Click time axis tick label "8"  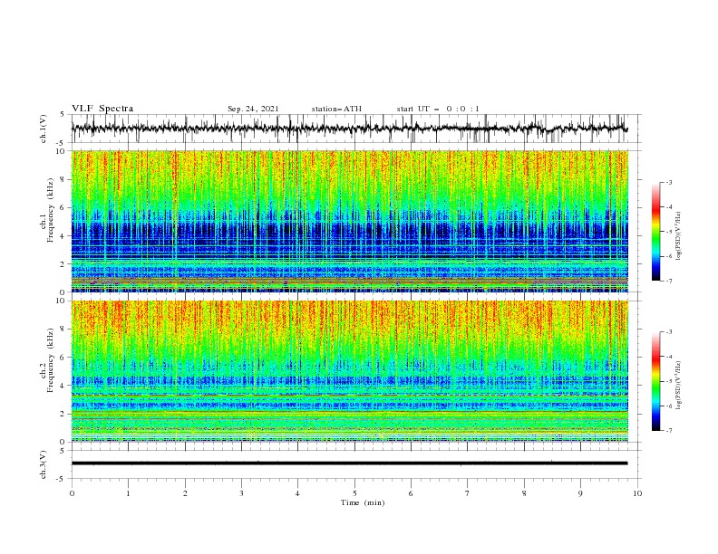524,493
